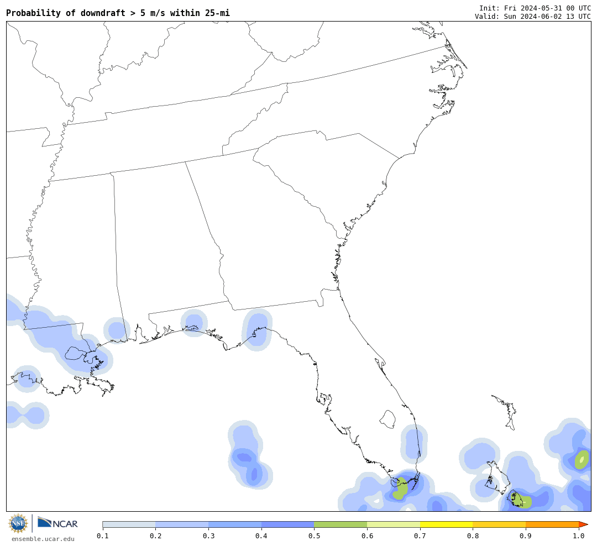The height and width of the screenshot is (546, 597).
Task: Click the 0.9 colorbar tick label
Action: pos(526,535)
